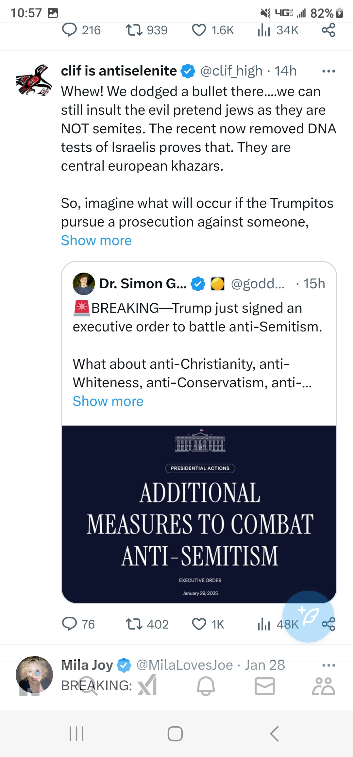353x757 pixels.
Task: Reply to clif is antiselenite's post
Action: pos(69,624)
